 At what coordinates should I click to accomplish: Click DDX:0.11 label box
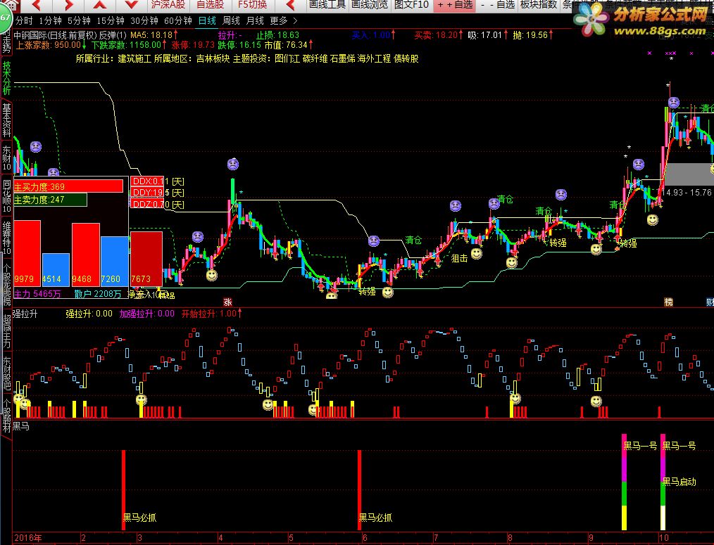click(x=148, y=181)
